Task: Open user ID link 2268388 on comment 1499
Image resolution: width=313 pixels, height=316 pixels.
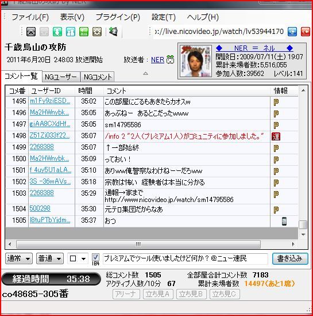Action: pos(42,147)
